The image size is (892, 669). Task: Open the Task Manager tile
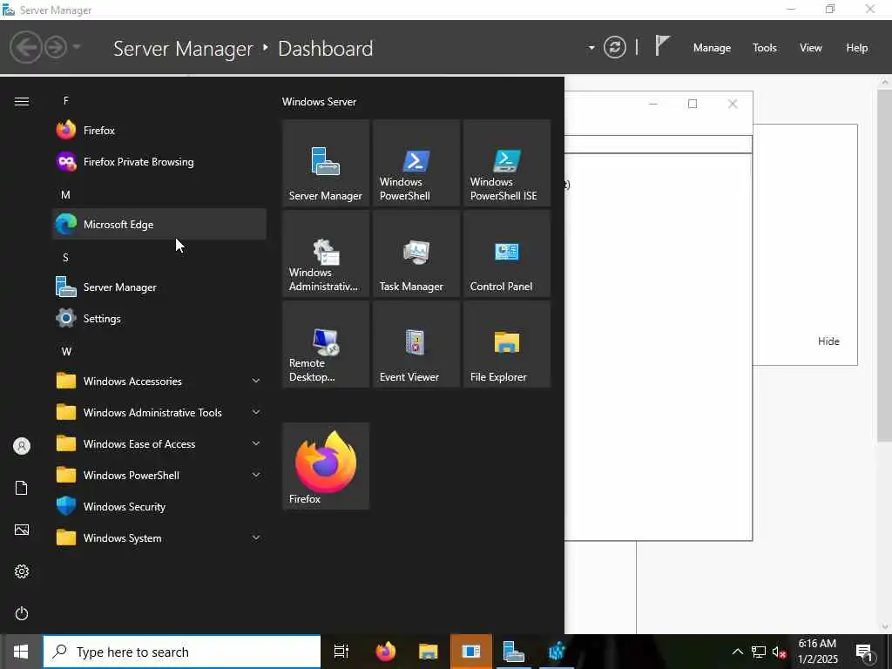[x=416, y=253]
